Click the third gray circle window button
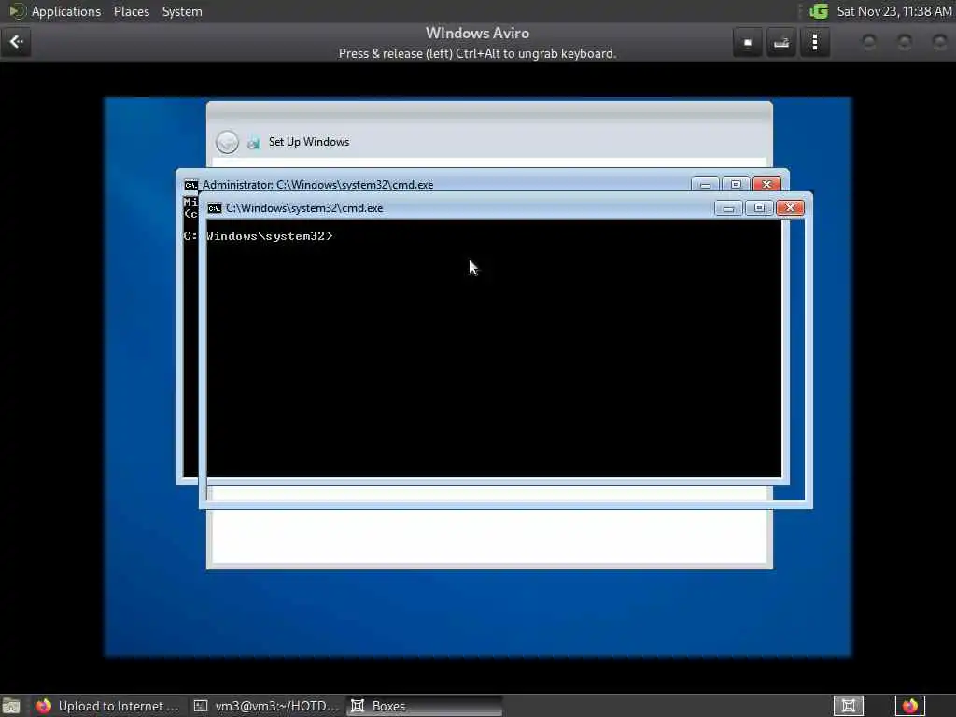 coord(939,42)
